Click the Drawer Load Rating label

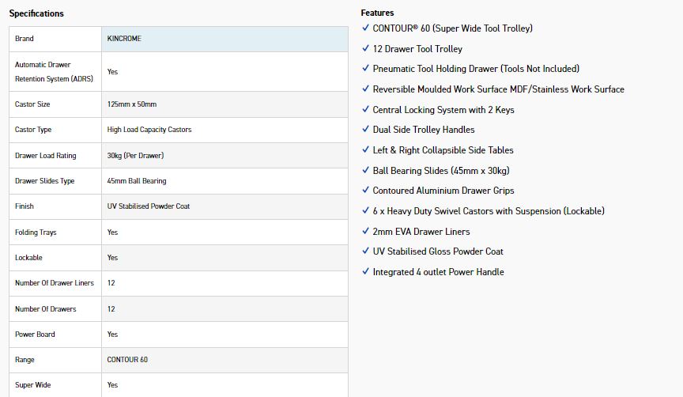[46, 156]
